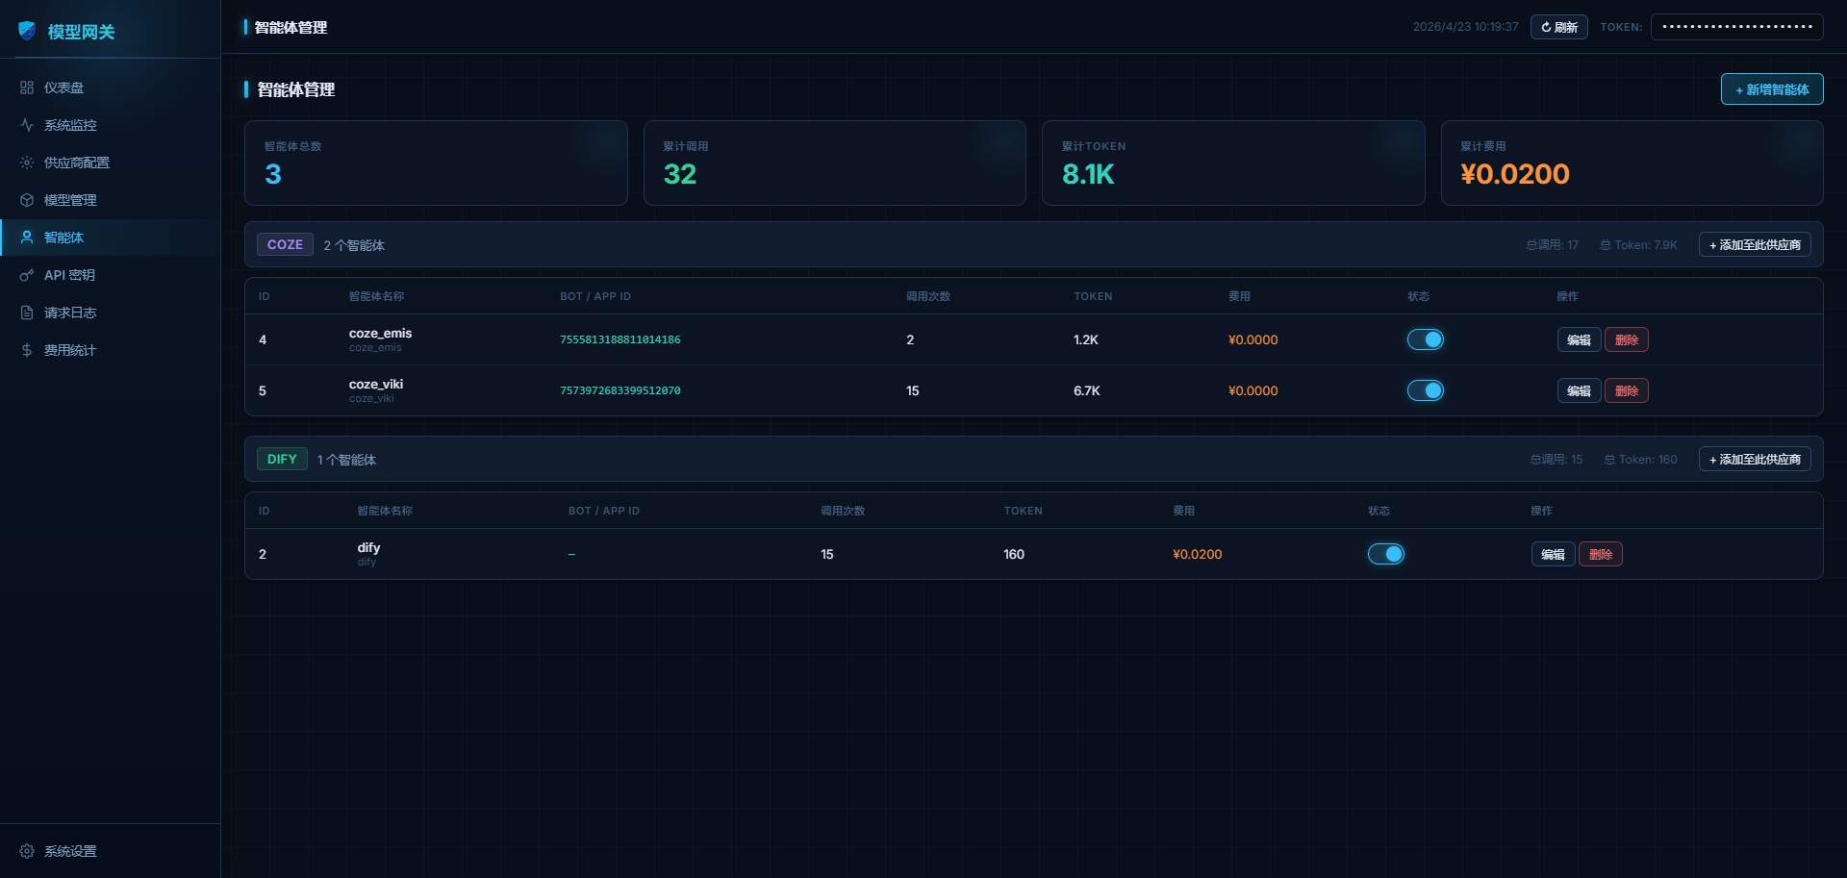This screenshot has height=878, width=1847.
Task: Open 系统设置 at the sidebar bottom
Action: (111, 851)
